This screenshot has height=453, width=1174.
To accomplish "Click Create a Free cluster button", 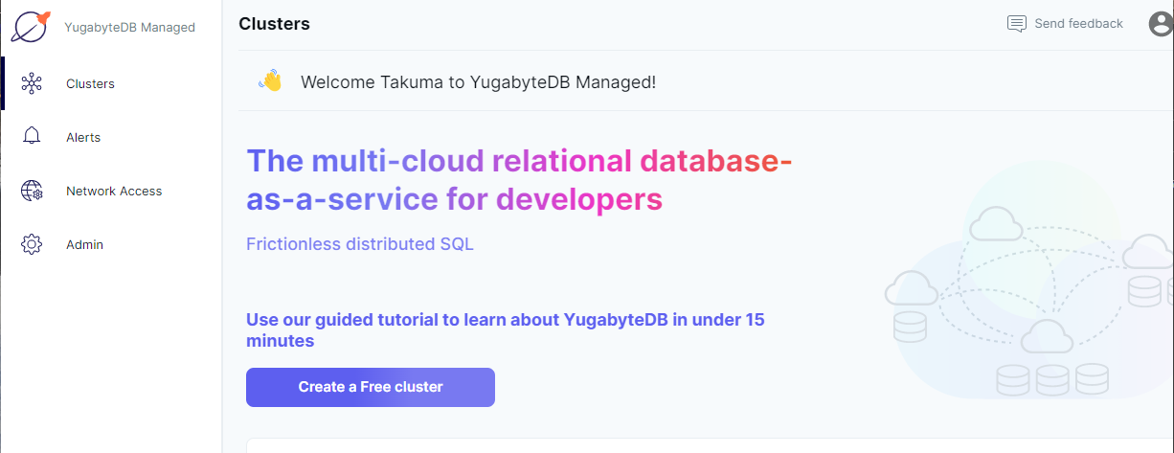I will [371, 387].
